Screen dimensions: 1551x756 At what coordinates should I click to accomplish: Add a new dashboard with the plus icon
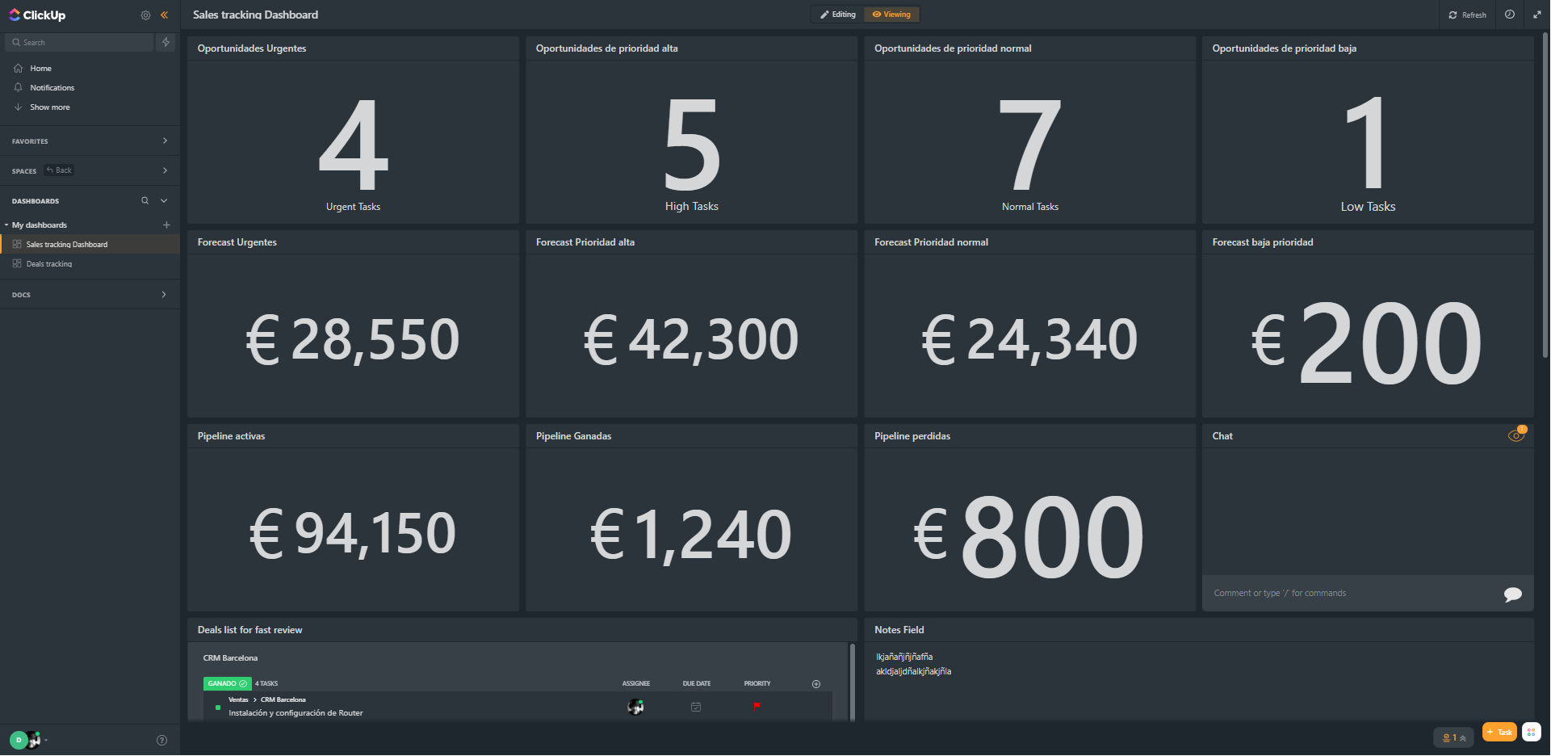tap(166, 225)
